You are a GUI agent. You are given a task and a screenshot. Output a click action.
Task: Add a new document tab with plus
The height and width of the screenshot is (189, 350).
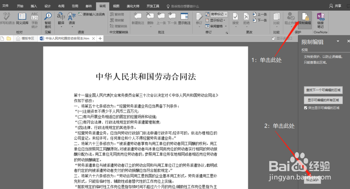(100, 38)
